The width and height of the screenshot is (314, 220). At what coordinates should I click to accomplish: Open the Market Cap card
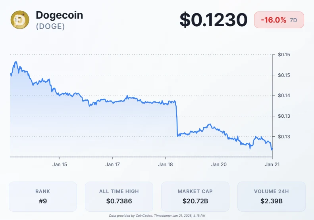(195, 197)
